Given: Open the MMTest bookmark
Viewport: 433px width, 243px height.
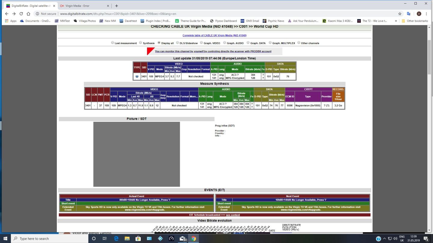Looking at the screenshot, I should [62, 21].
